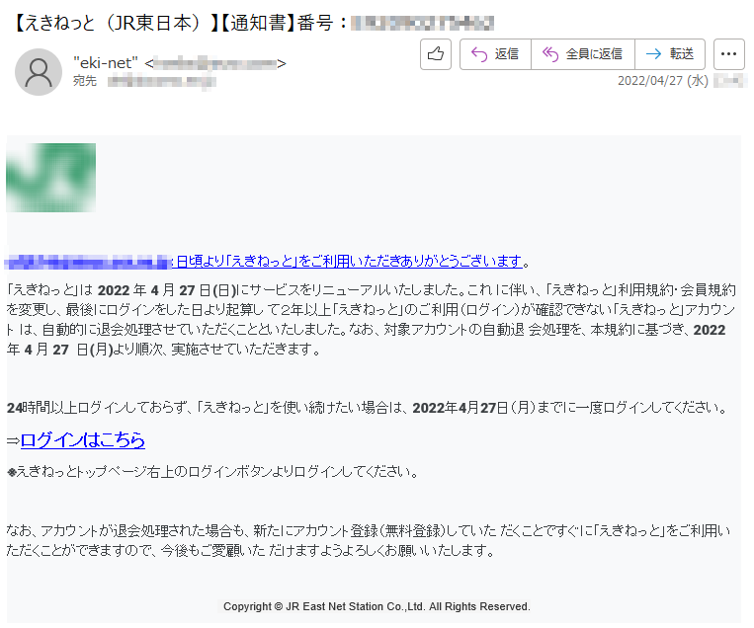
Task: Click the paragraph starting なお、アカウントが退会処理
Action: pos(369,540)
